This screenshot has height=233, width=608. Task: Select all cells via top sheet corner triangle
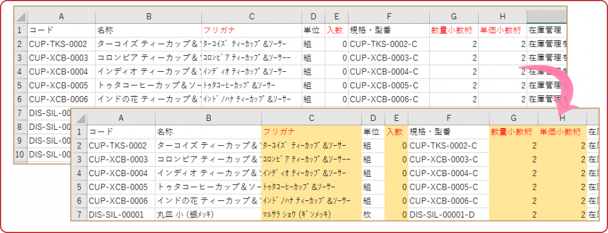[21, 16]
